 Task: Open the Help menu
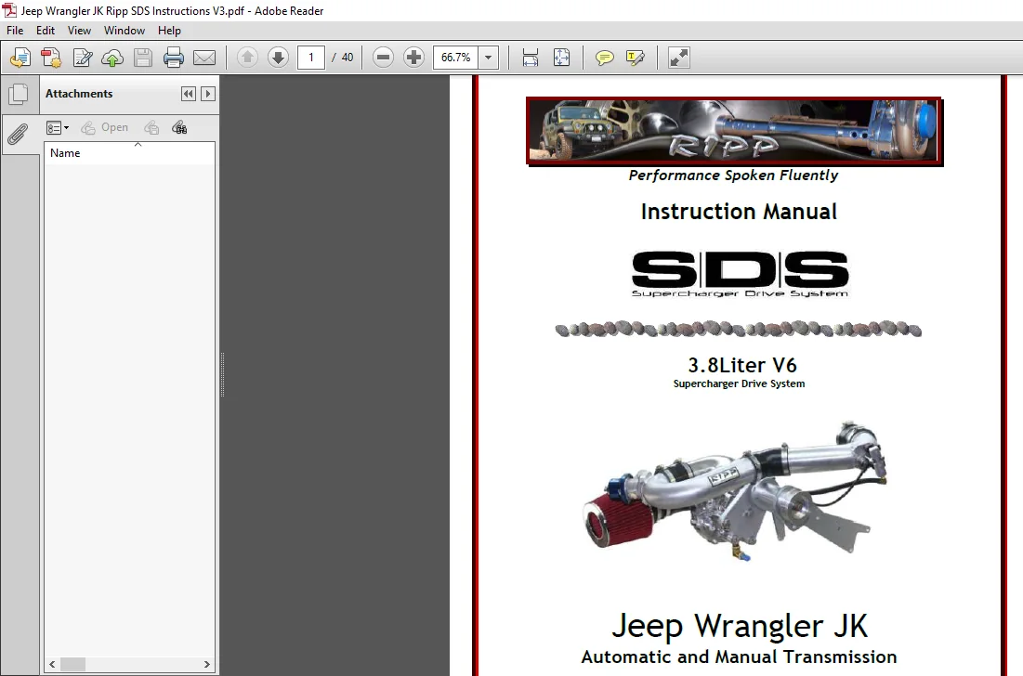(169, 31)
